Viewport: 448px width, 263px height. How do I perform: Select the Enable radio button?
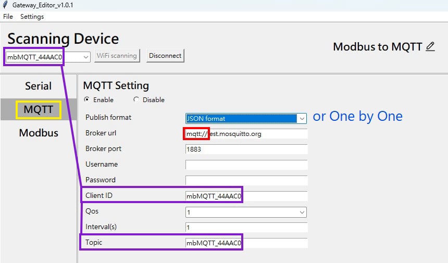86,99
